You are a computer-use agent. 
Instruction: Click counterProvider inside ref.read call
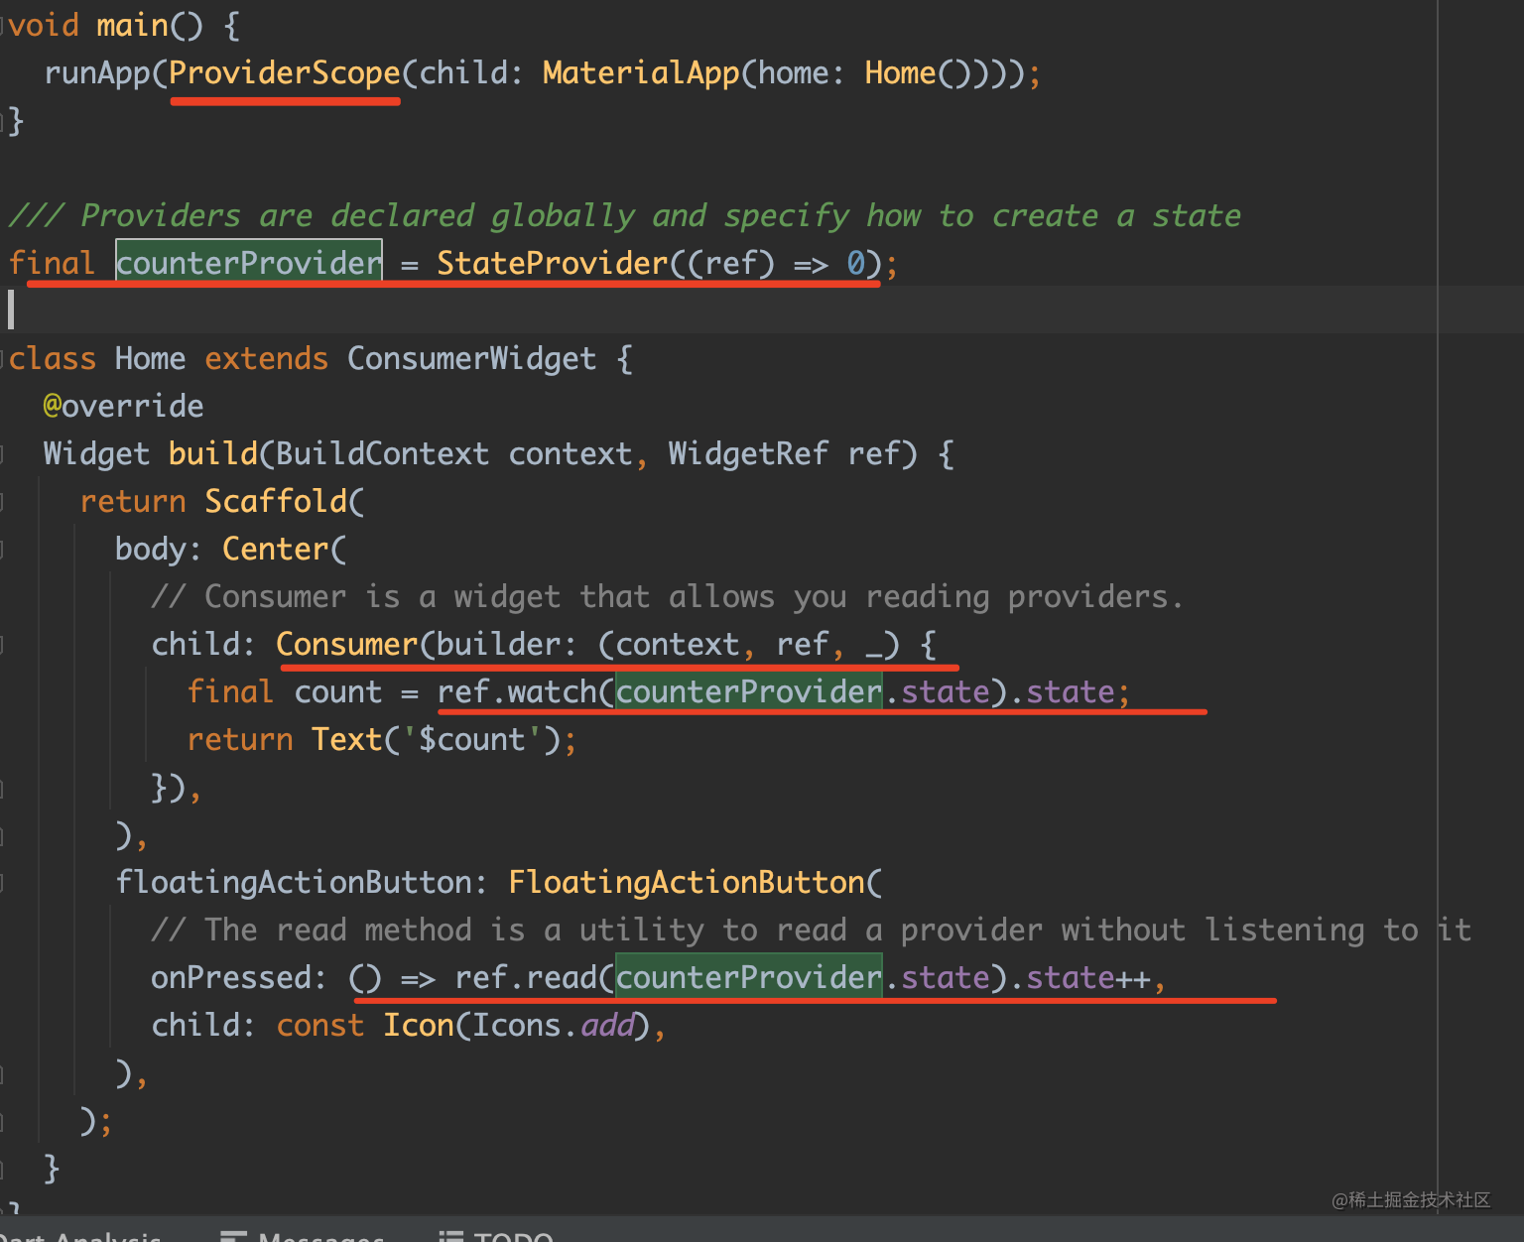[x=749, y=977]
